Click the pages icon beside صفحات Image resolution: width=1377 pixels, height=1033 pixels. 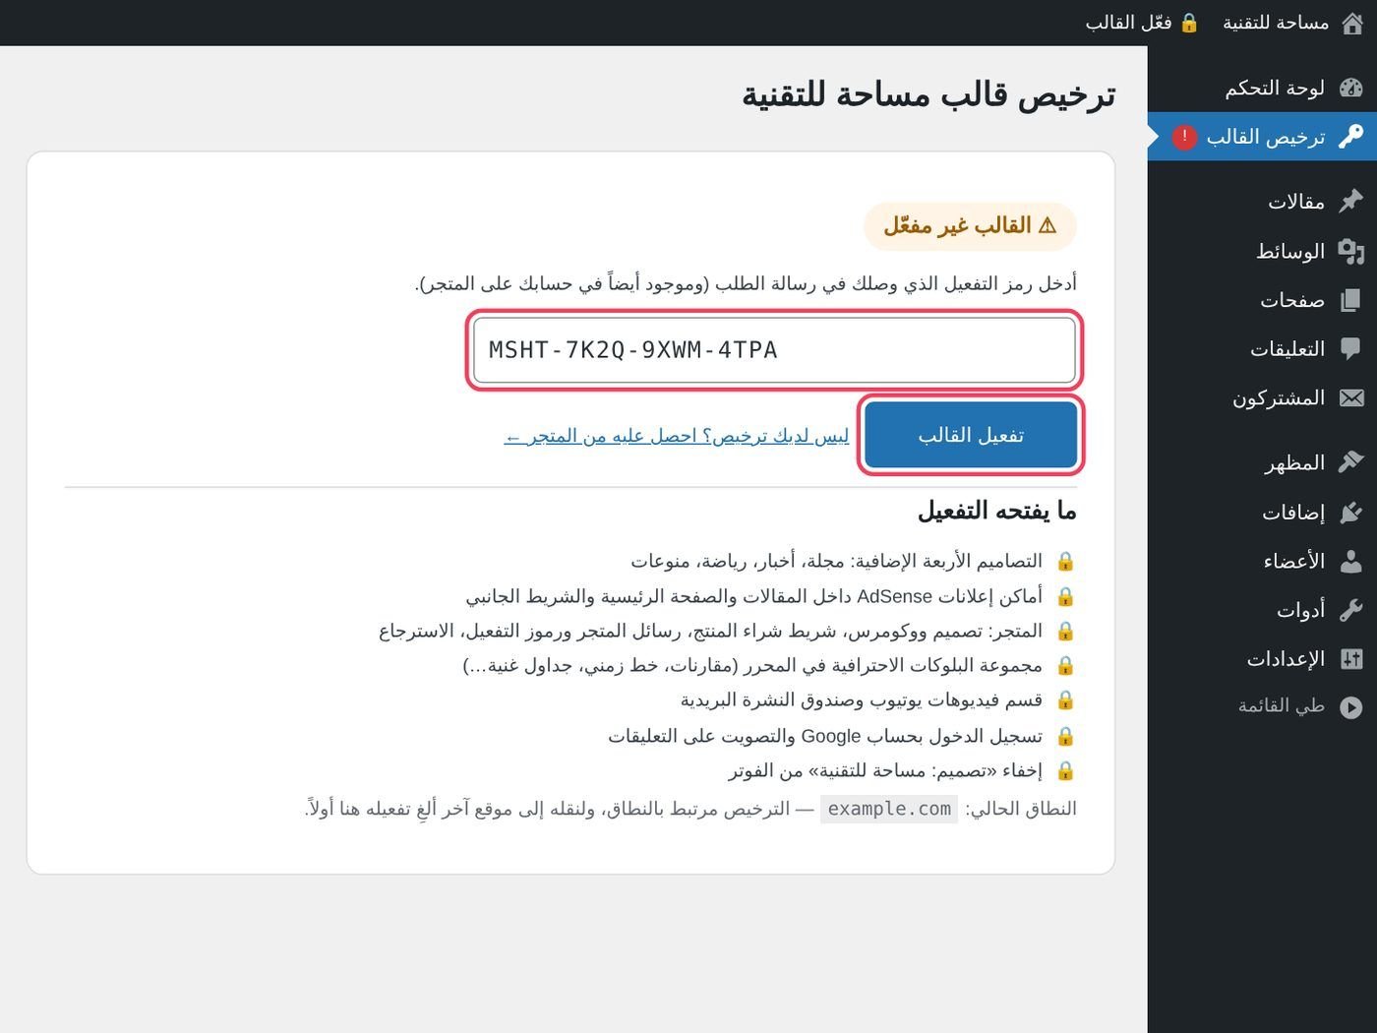coord(1351,300)
